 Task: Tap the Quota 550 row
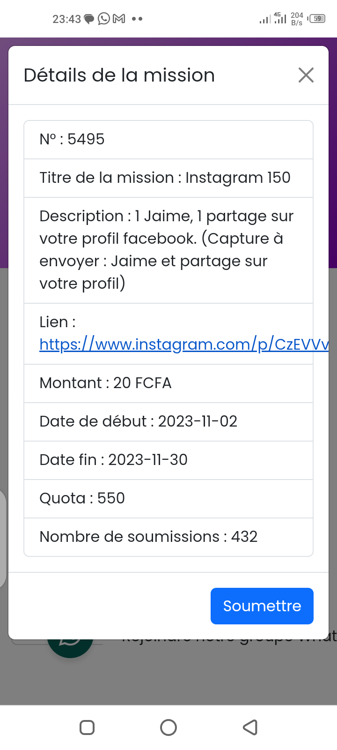point(168,498)
